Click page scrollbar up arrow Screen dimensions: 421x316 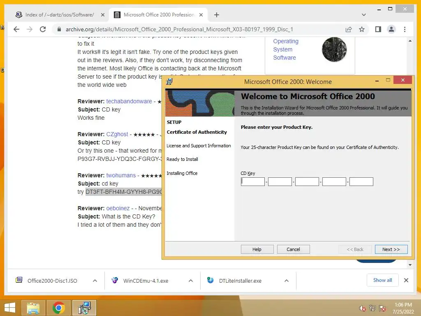pos(410,41)
